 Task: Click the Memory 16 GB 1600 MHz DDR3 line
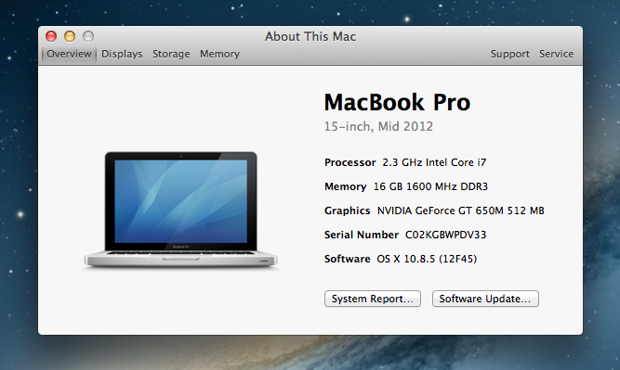click(406, 186)
